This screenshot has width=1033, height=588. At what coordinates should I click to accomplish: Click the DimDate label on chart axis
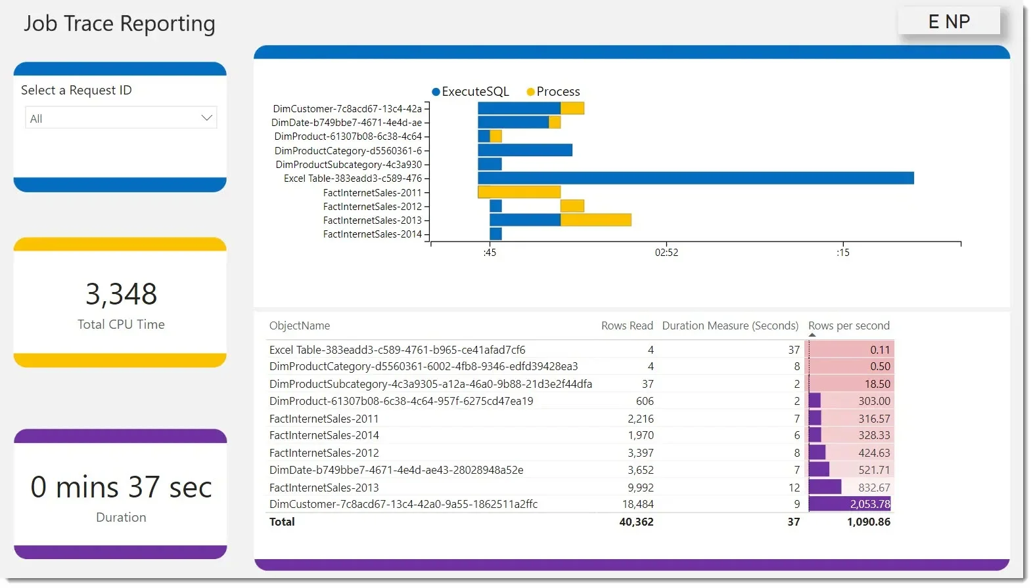click(x=346, y=123)
